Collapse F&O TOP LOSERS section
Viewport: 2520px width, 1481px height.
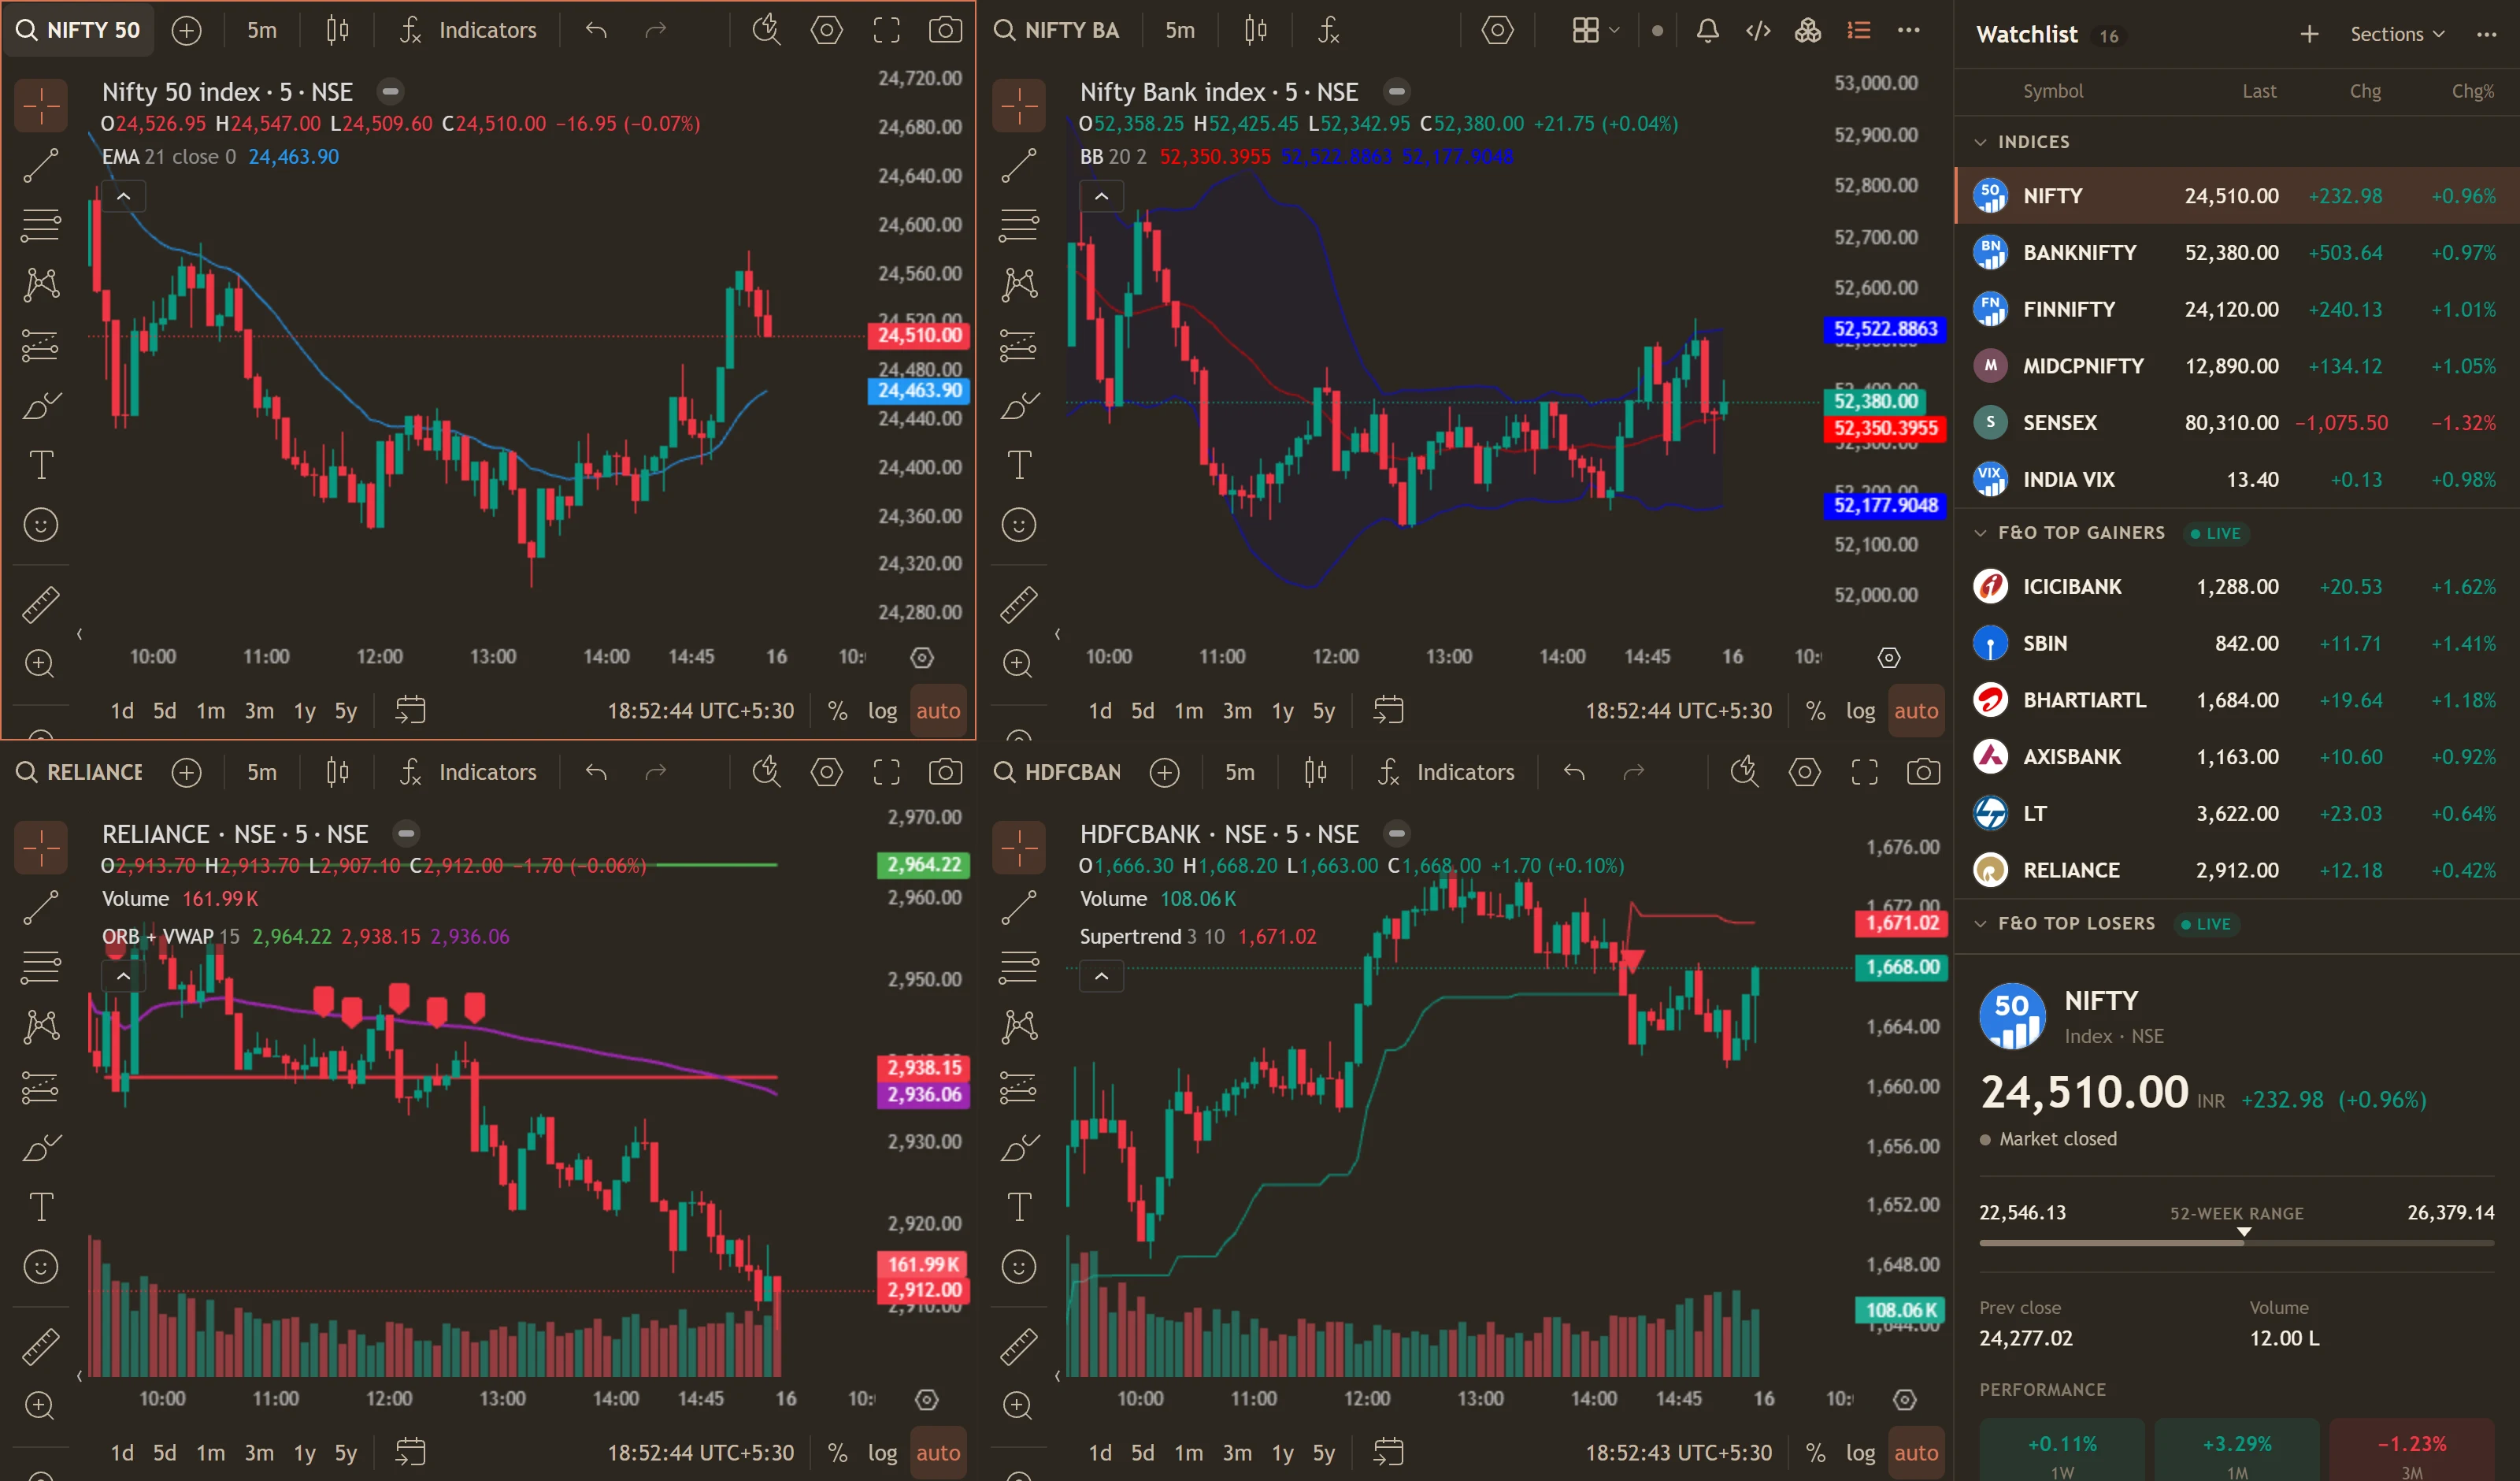click(1980, 923)
